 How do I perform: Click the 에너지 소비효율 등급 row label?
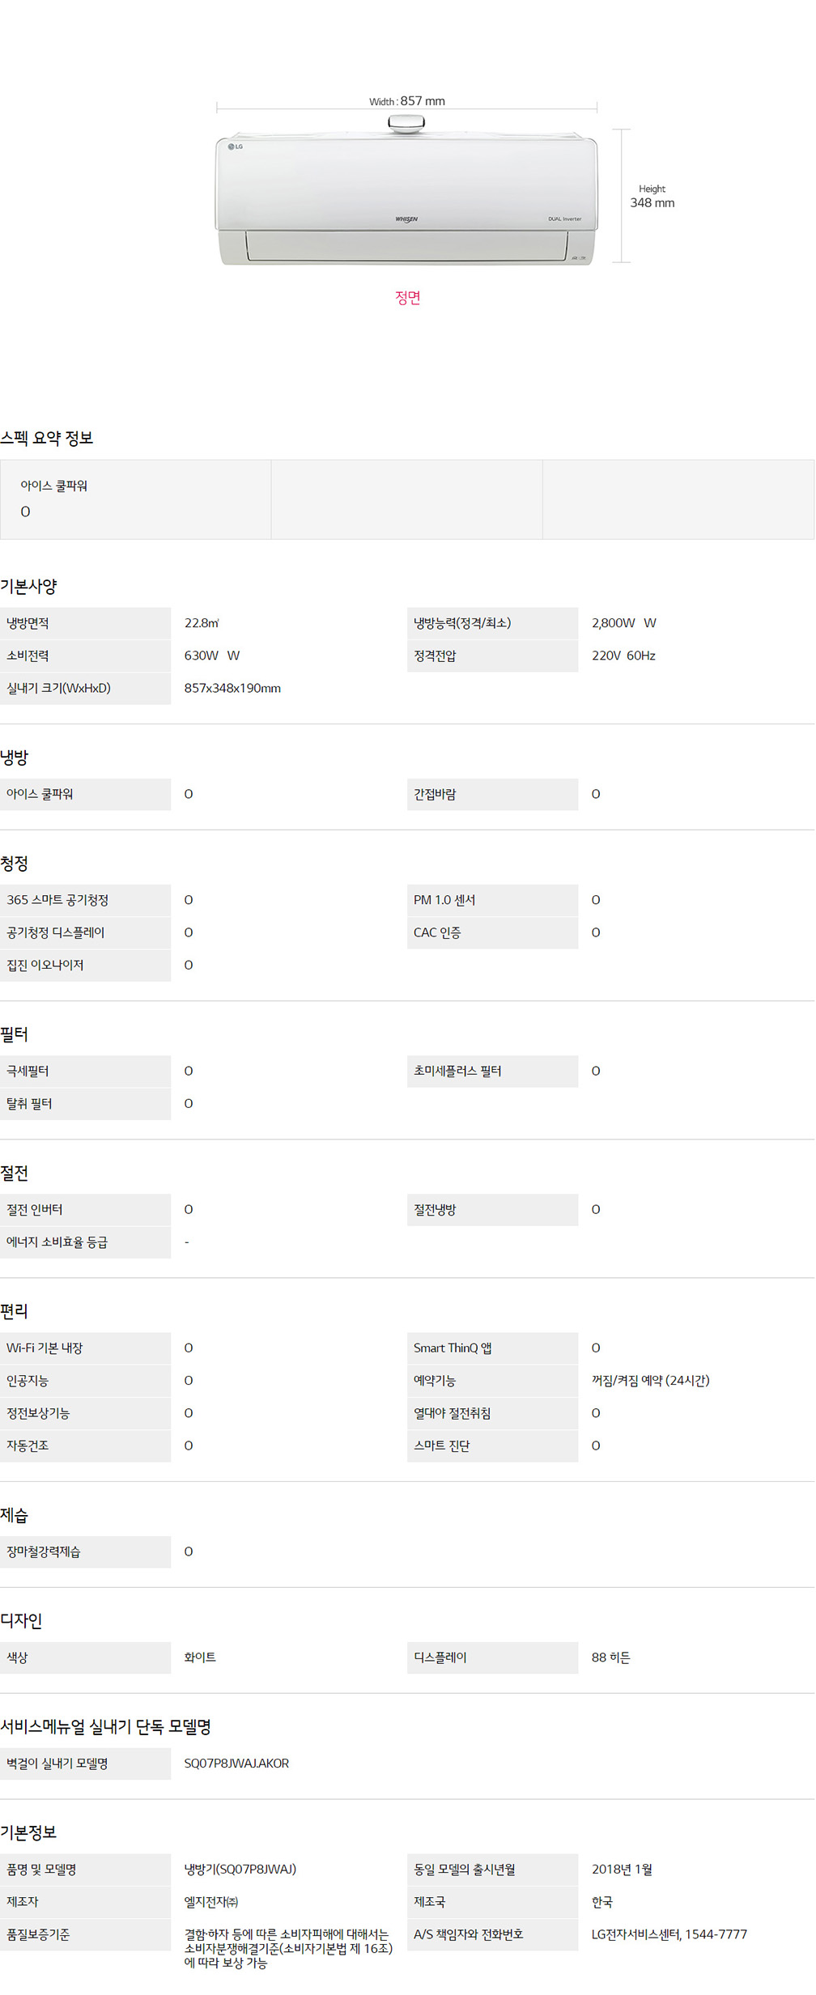(57, 1242)
